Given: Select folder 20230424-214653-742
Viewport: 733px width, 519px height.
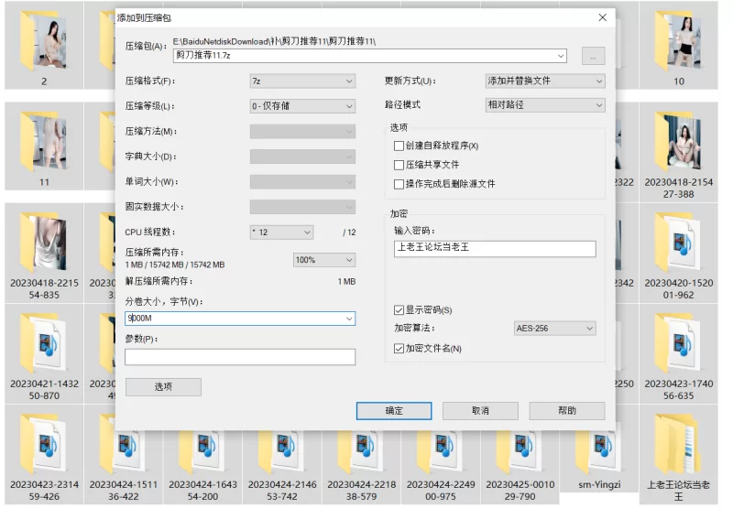Looking at the screenshot, I should [282, 467].
